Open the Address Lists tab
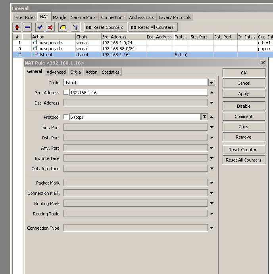The image size is (273, 274). [x=142, y=17]
